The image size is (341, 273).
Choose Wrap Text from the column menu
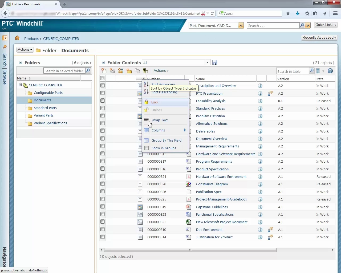(165, 120)
